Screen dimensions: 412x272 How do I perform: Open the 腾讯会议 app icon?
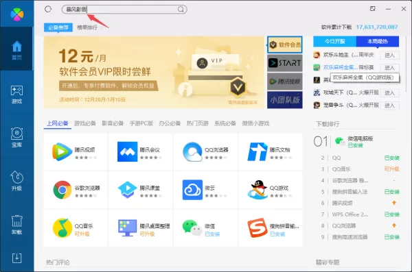[x=127, y=151]
